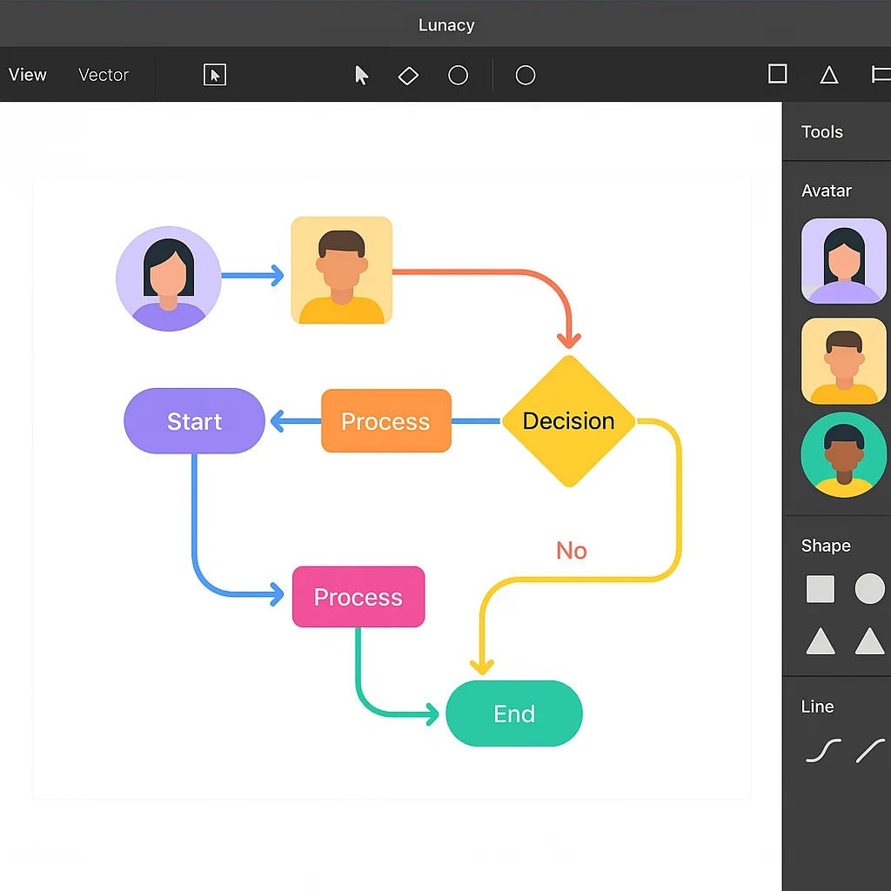Select the rectangle tool in top toolbar
Viewport: 891px width, 891px height.
tap(777, 74)
